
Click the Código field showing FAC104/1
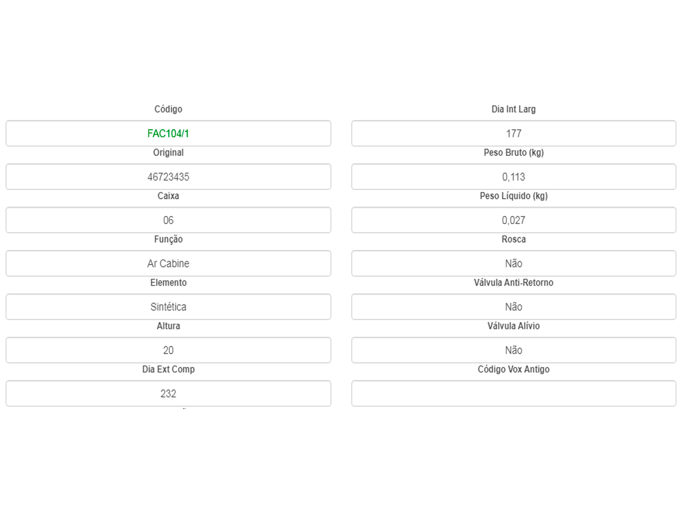click(168, 134)
